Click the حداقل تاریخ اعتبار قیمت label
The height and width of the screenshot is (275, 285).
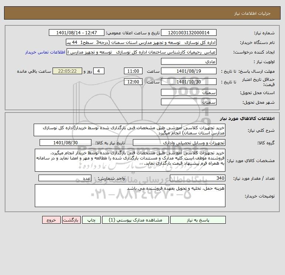(x=258, y=82)
